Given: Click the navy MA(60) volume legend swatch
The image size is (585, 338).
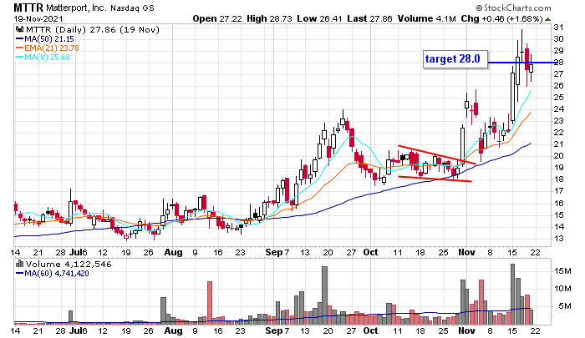Looking at the screenshot, I should pyautogui.click(x=19, y=273).
